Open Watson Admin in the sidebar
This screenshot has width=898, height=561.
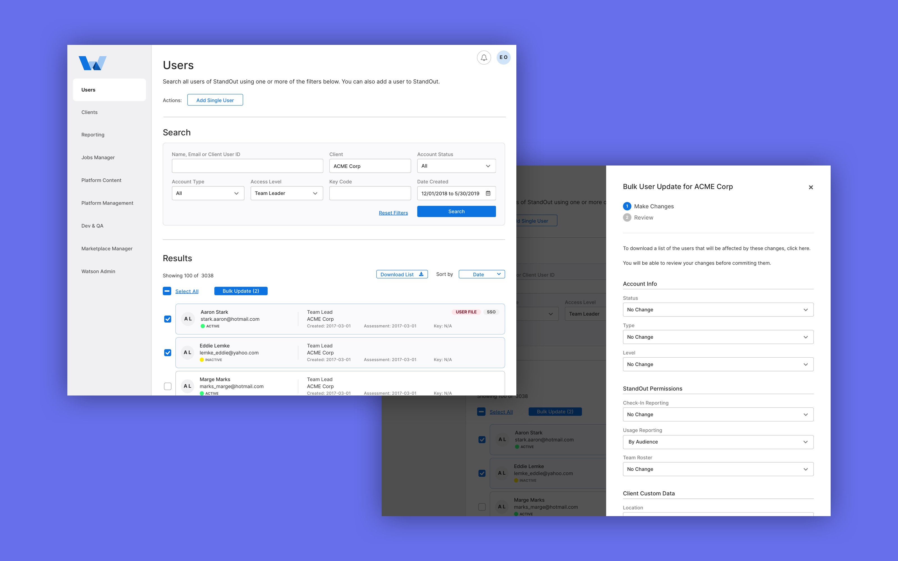[x=98, y=272]
